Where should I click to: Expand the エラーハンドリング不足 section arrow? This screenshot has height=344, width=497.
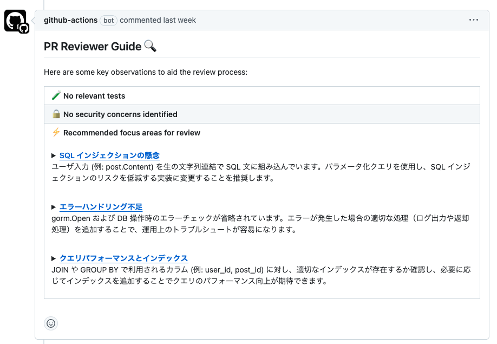(x=54, y=206)
